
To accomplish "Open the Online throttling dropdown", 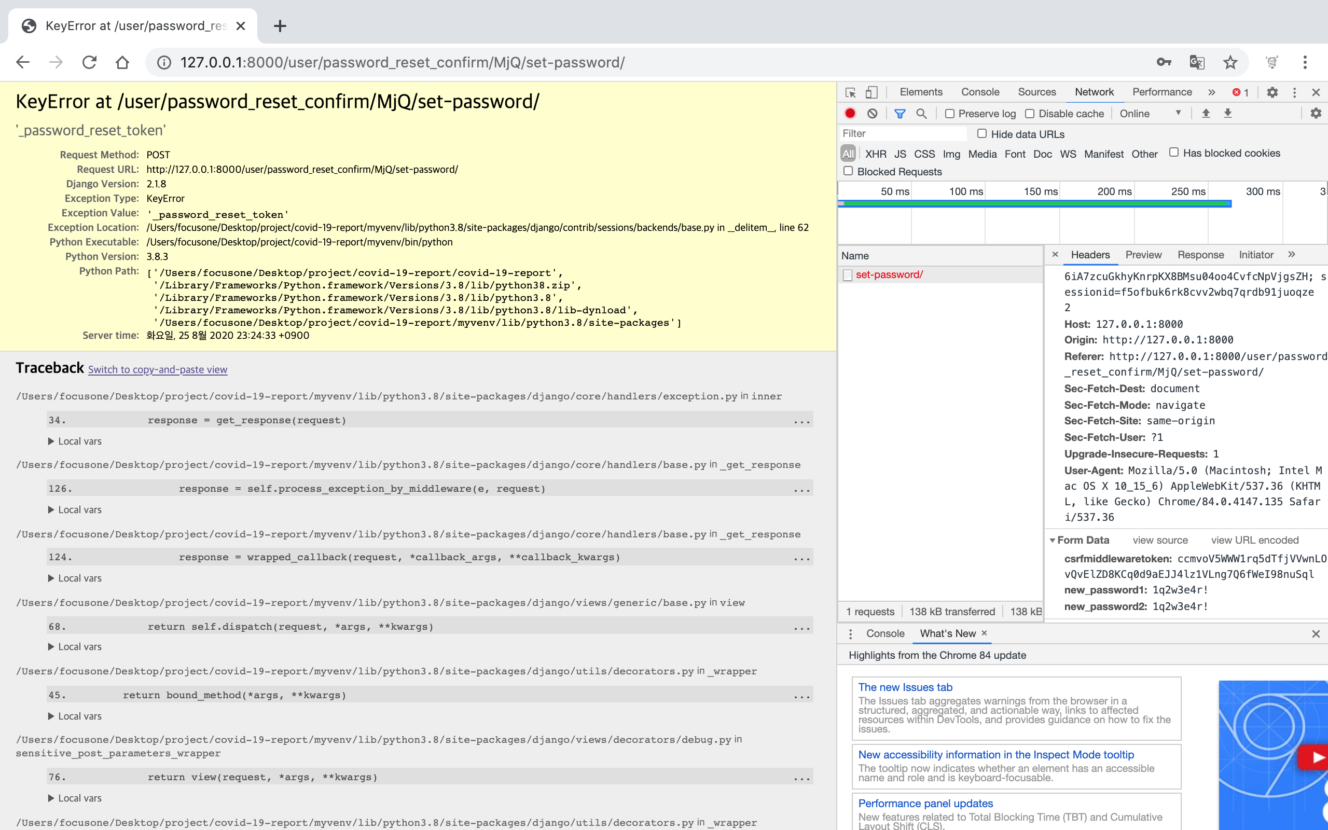I will pyautogui.click(x=1150, y=113).
